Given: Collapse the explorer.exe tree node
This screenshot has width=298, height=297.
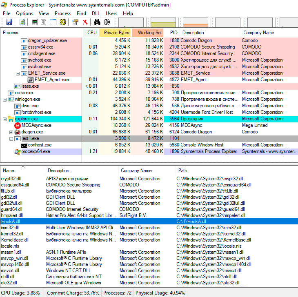Looking at the screenshot, I should tap(4, 119).
